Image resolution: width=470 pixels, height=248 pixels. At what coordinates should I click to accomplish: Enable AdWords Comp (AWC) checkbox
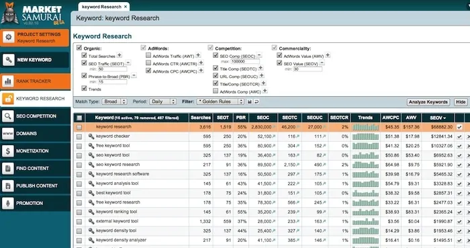pyautogui.click(x=216, y=91)
